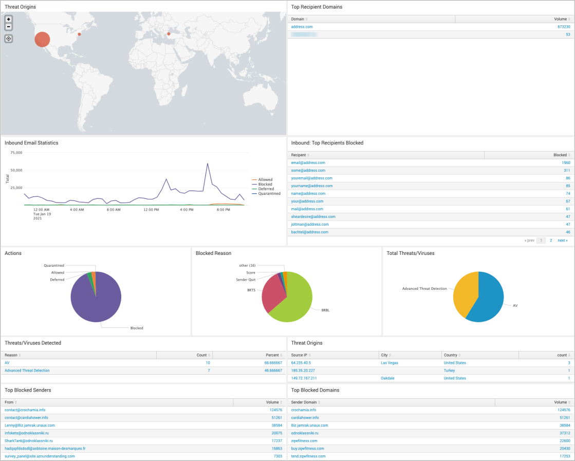Sort blocked domains by Sender Domain column
This screenshot has width=575, height=461.
(305, 402)
